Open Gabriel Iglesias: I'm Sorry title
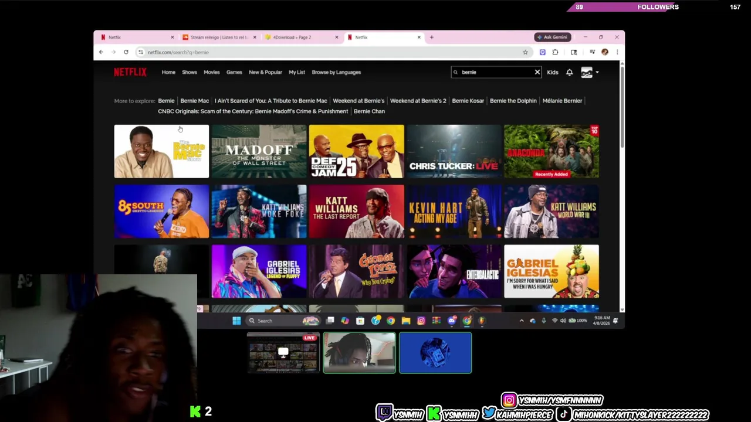This screenshot has height=422, width=751. (551, 271)
